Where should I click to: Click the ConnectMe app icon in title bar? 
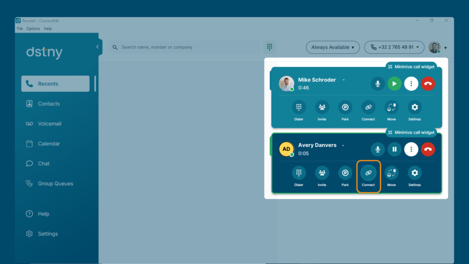pos(18,21)
